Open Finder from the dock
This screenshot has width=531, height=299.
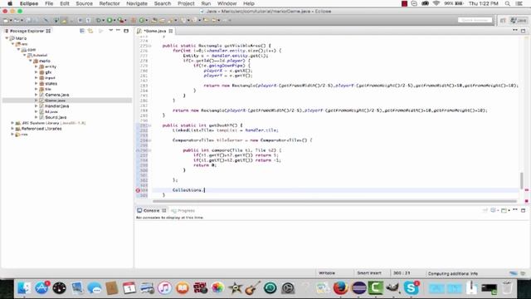point(24,288)
